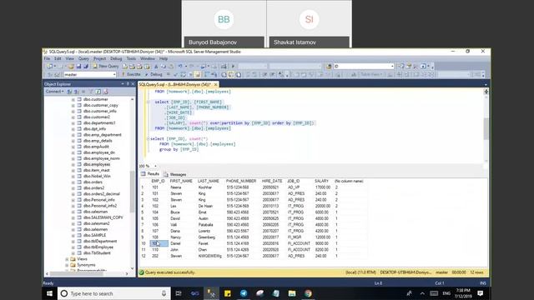Open the Project menu
Image resolution: width=534 pixels, height=300 pixels.
pos(100,58)
